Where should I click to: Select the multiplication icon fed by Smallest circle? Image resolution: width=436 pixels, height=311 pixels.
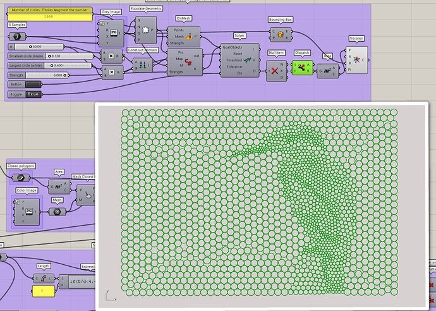click(111, 56)
